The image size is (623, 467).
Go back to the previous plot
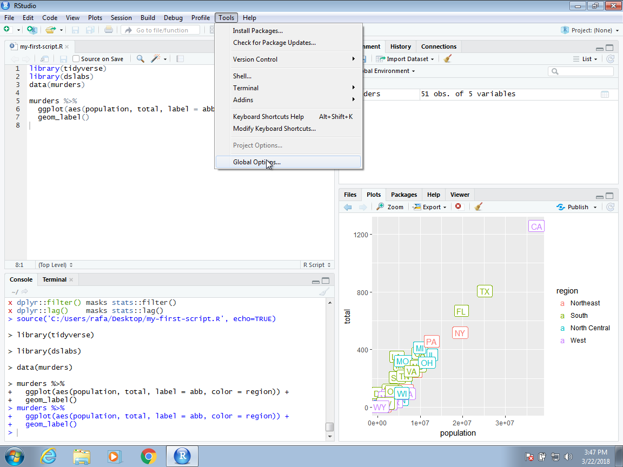pyautogui.click(x=348, y=206)
